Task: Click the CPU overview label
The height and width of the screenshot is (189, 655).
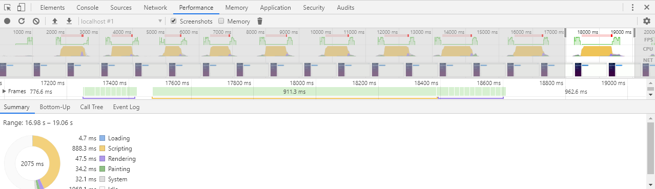Action: (x=648, y=49)
